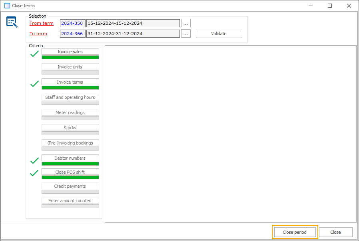Select the Stocks criterion
Viewport: 359px width, 241px height.
click(x=70, y=127)
